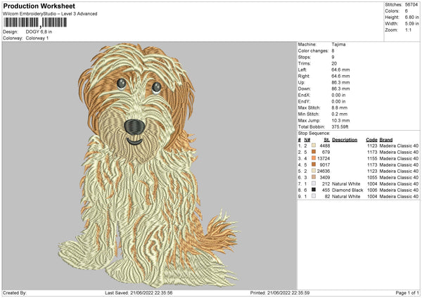422x298 pixels.
Task: Click the first Natural White swatch in stop 7
Action: pos(313,183)
